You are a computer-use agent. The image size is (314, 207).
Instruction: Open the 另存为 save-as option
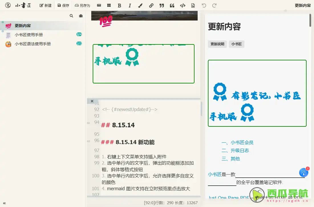[x=82, y=5]
